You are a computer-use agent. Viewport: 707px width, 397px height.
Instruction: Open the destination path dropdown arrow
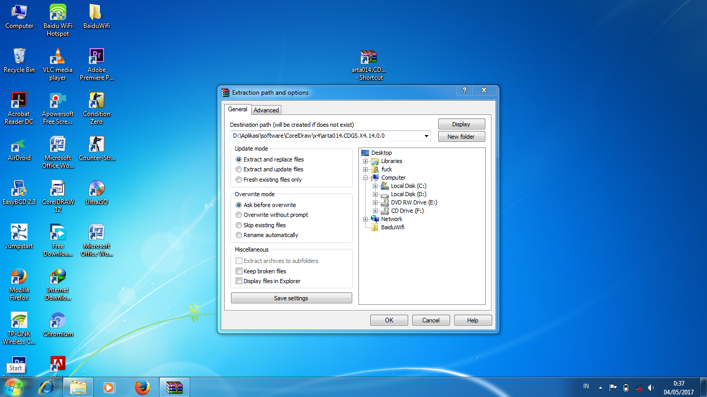(x=426, y=136)
